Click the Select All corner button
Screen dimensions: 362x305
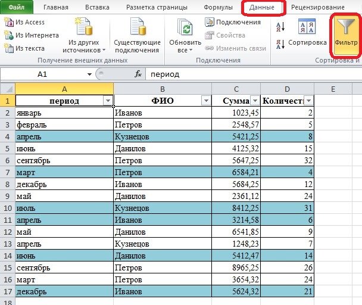coord(8,89)
